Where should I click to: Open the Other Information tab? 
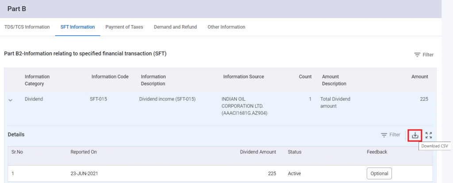point(226,27)
